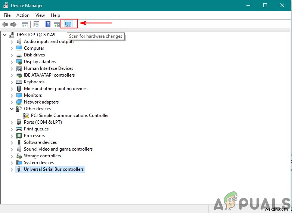292x213 pixels.
Task: Expand Universal Serial Bus controllers
Action: [x=12, y=170]
